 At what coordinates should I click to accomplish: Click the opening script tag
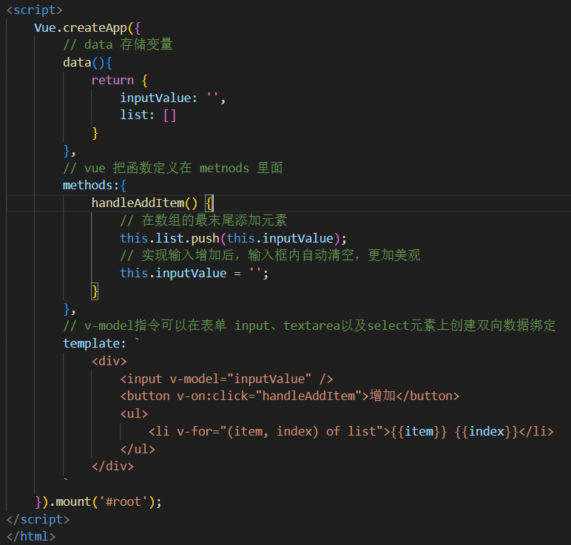tap(35, 10)
